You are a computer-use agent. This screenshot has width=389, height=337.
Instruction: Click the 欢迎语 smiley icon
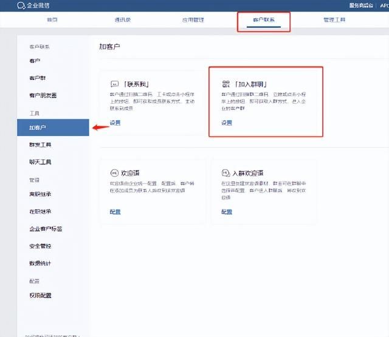tap(114, 172)
